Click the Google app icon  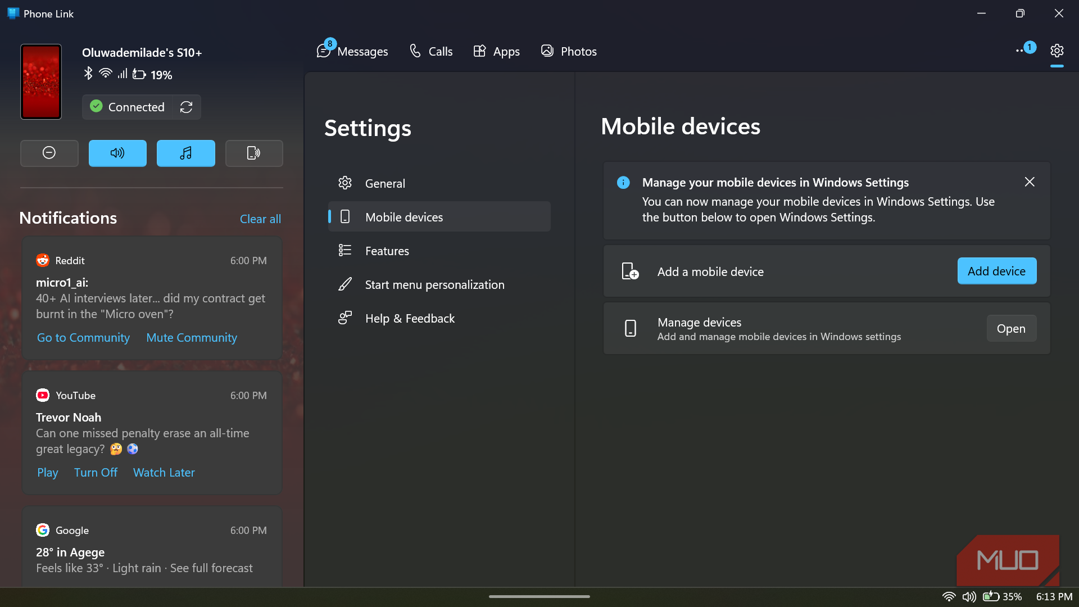tap(43, 530)
